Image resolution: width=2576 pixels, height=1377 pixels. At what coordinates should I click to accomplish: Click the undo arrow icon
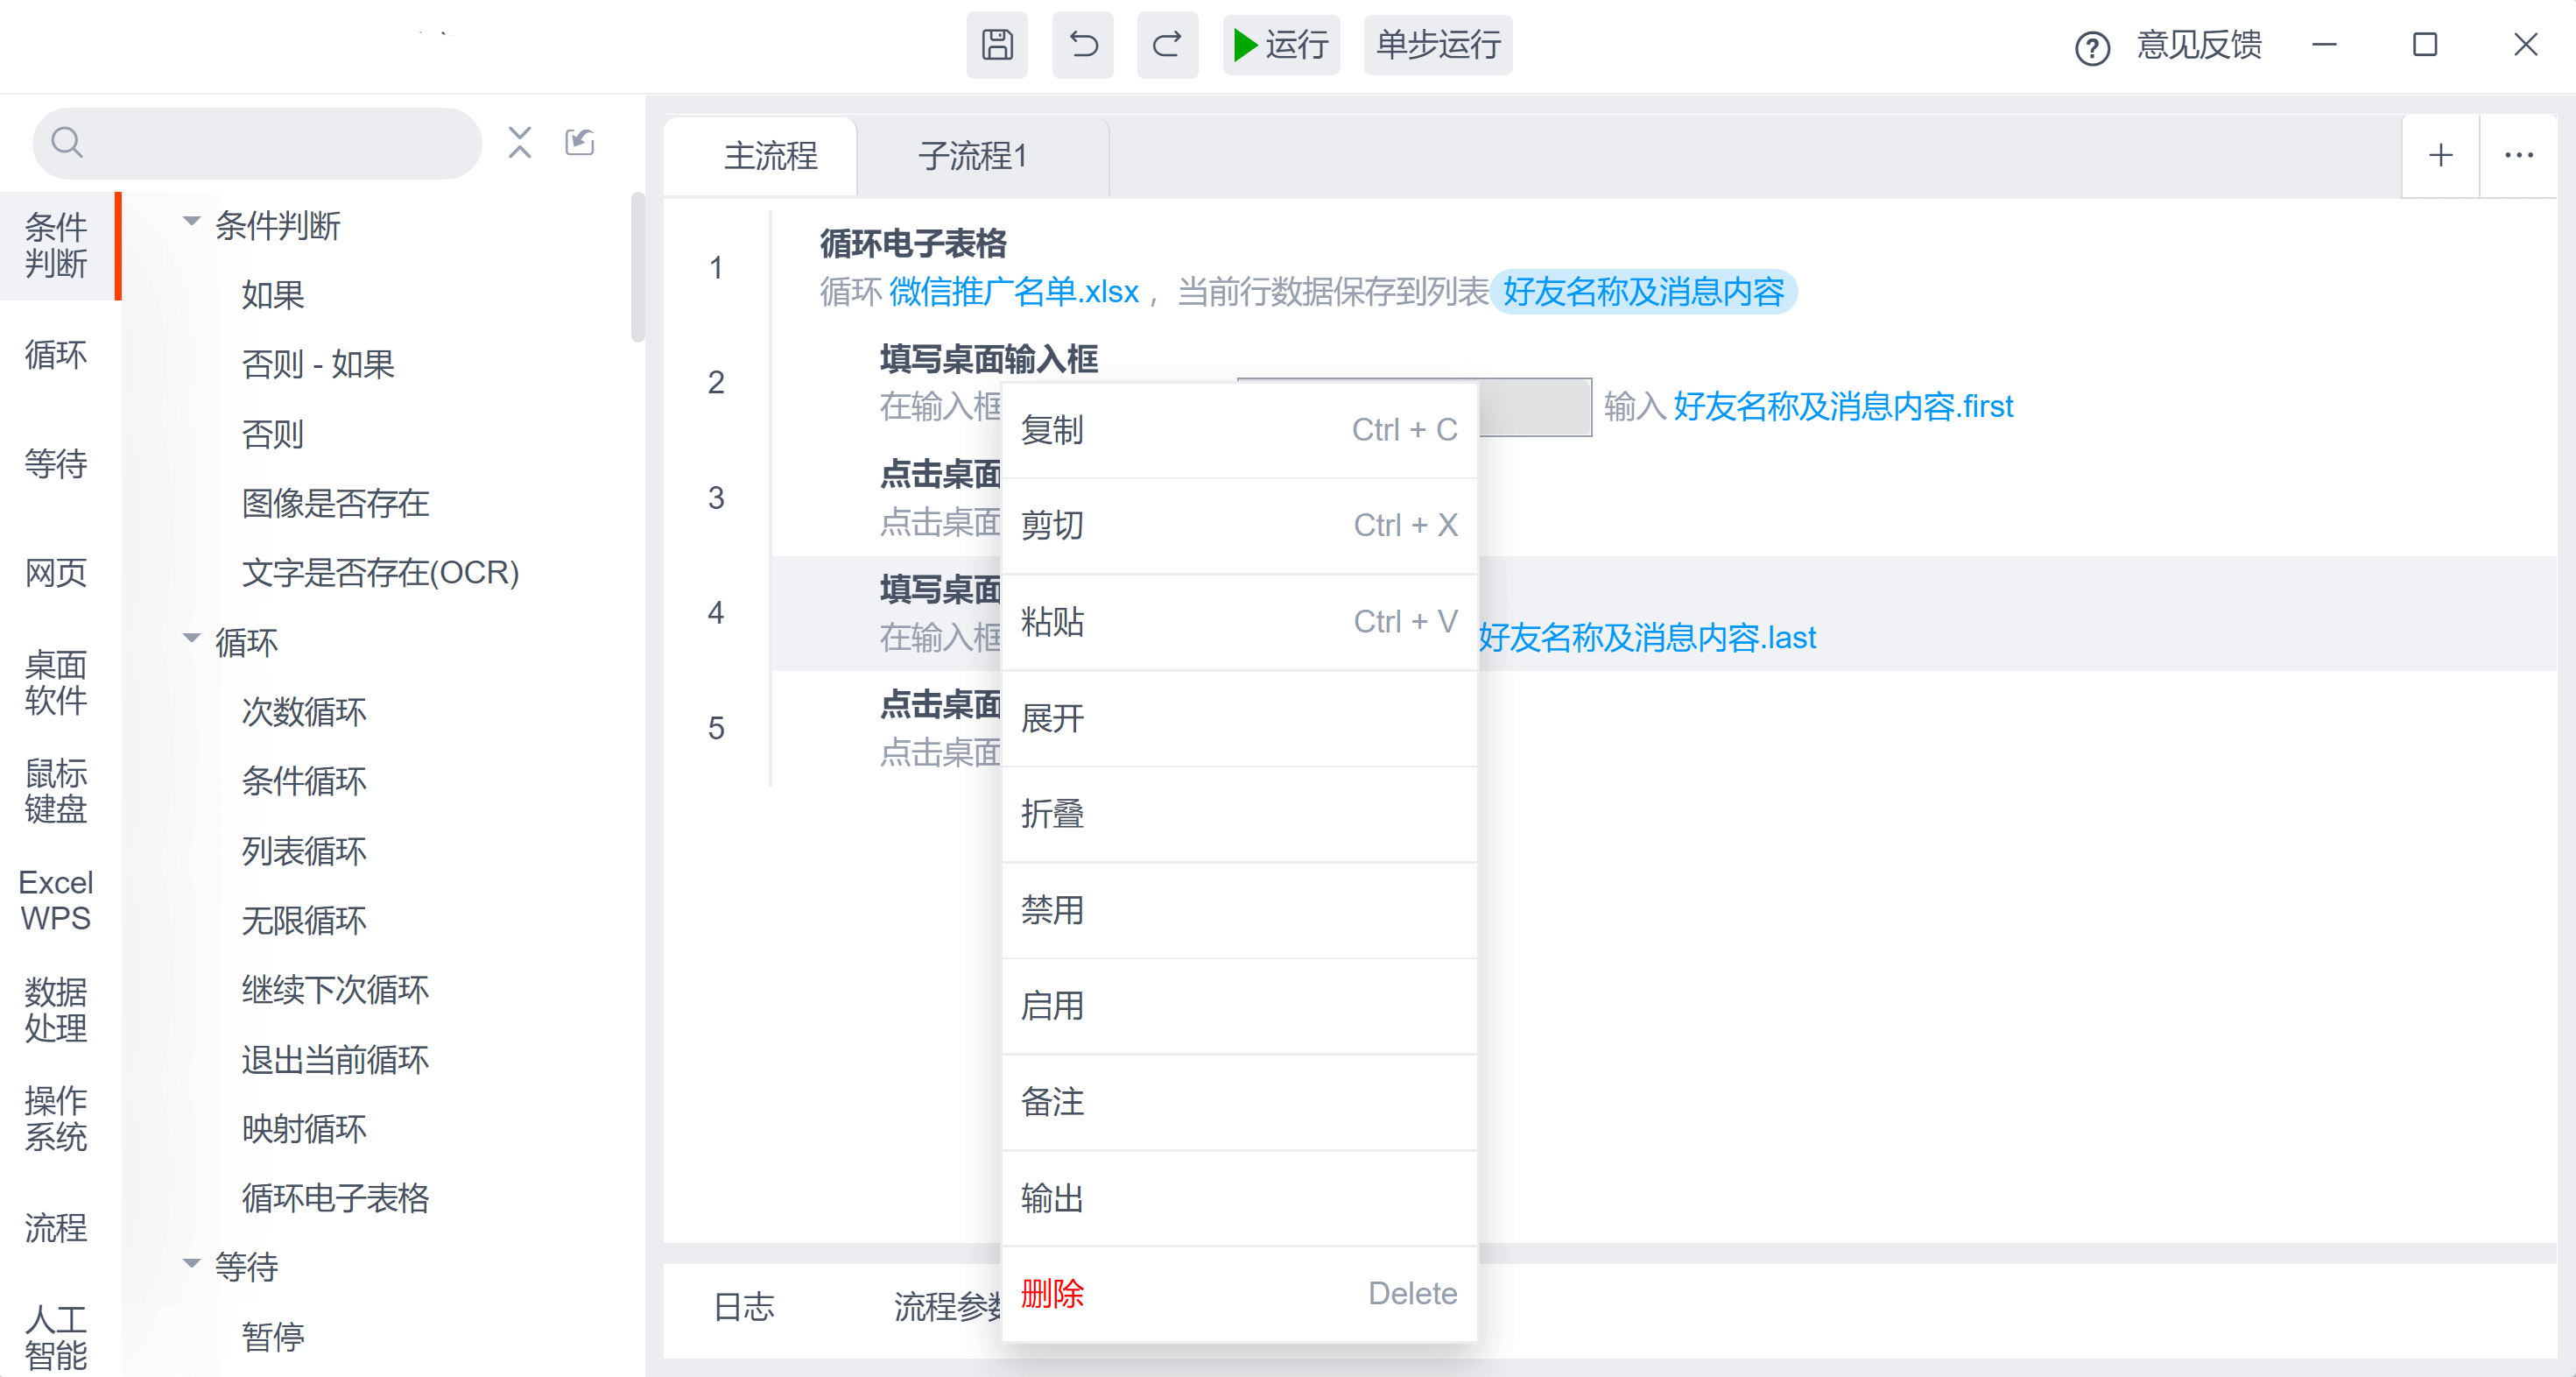coord(1082,45)
